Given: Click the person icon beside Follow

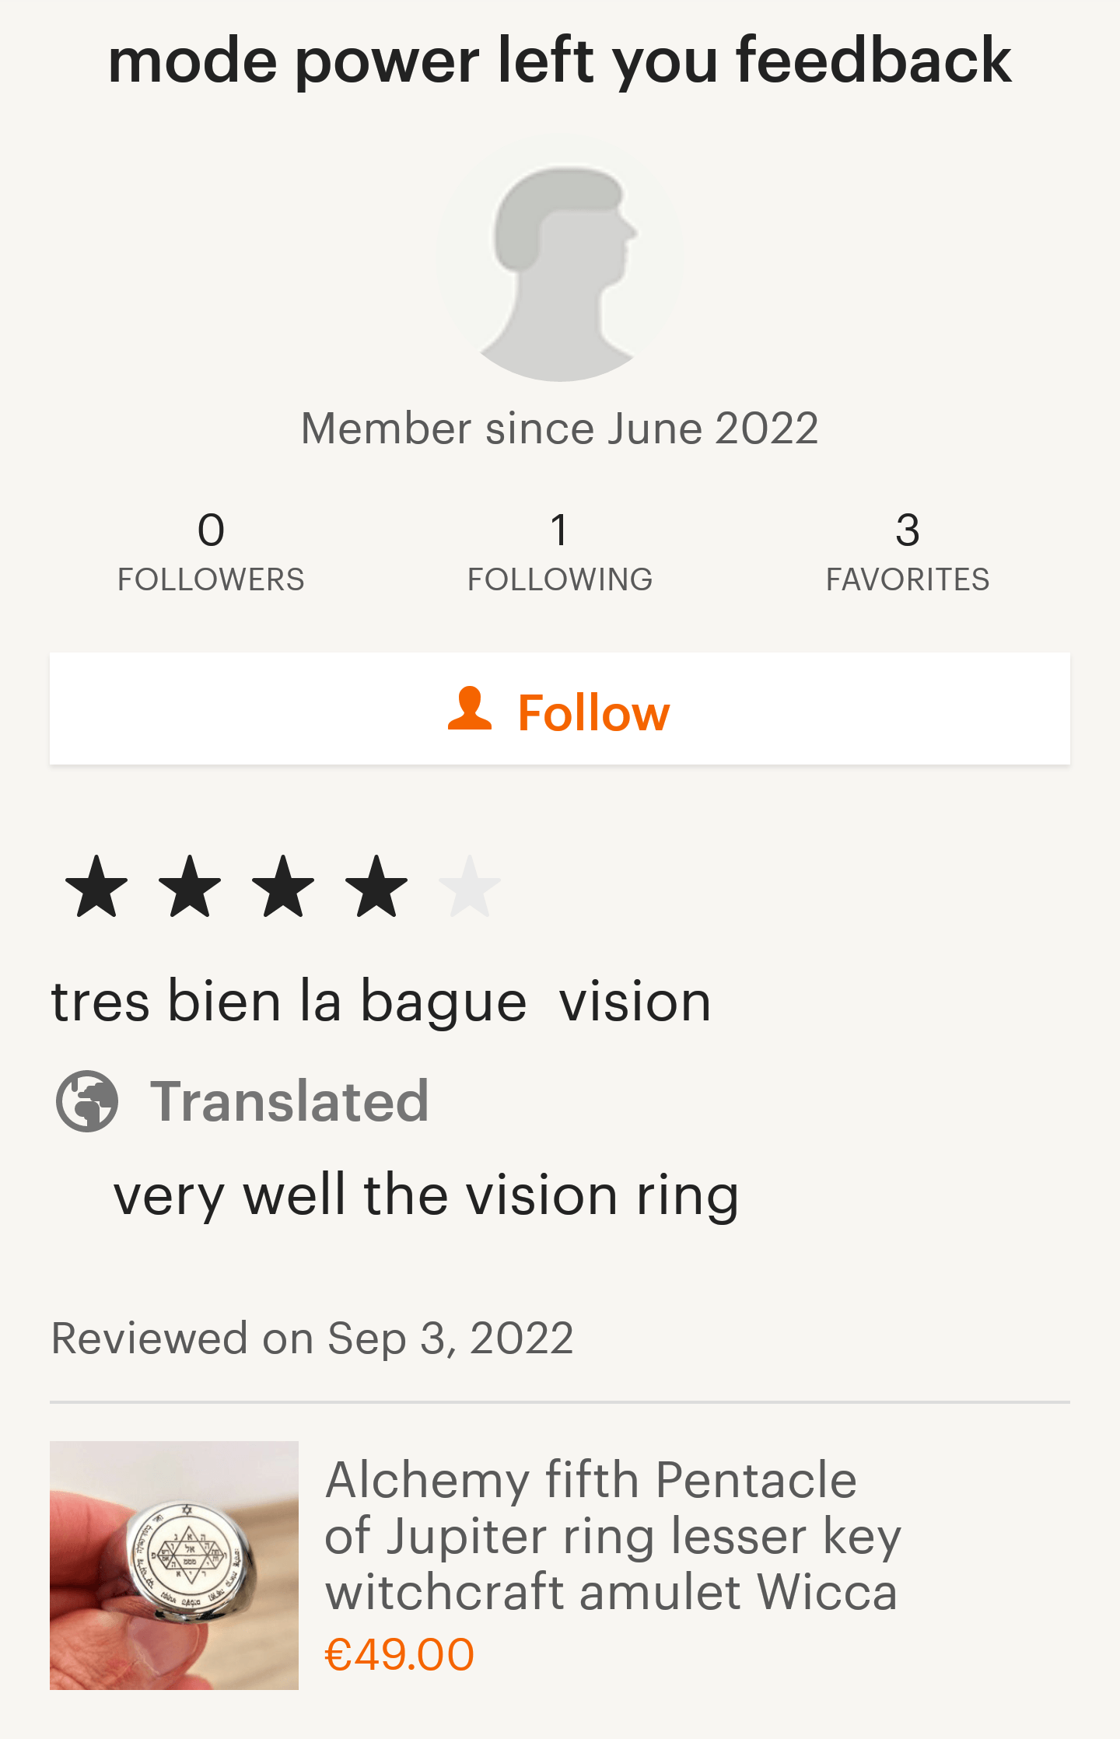Looking at the screenshot, I should 470,709.
